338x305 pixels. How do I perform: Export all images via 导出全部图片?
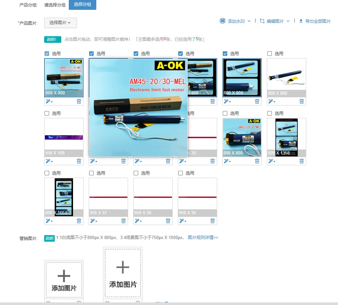coord(315,21)
